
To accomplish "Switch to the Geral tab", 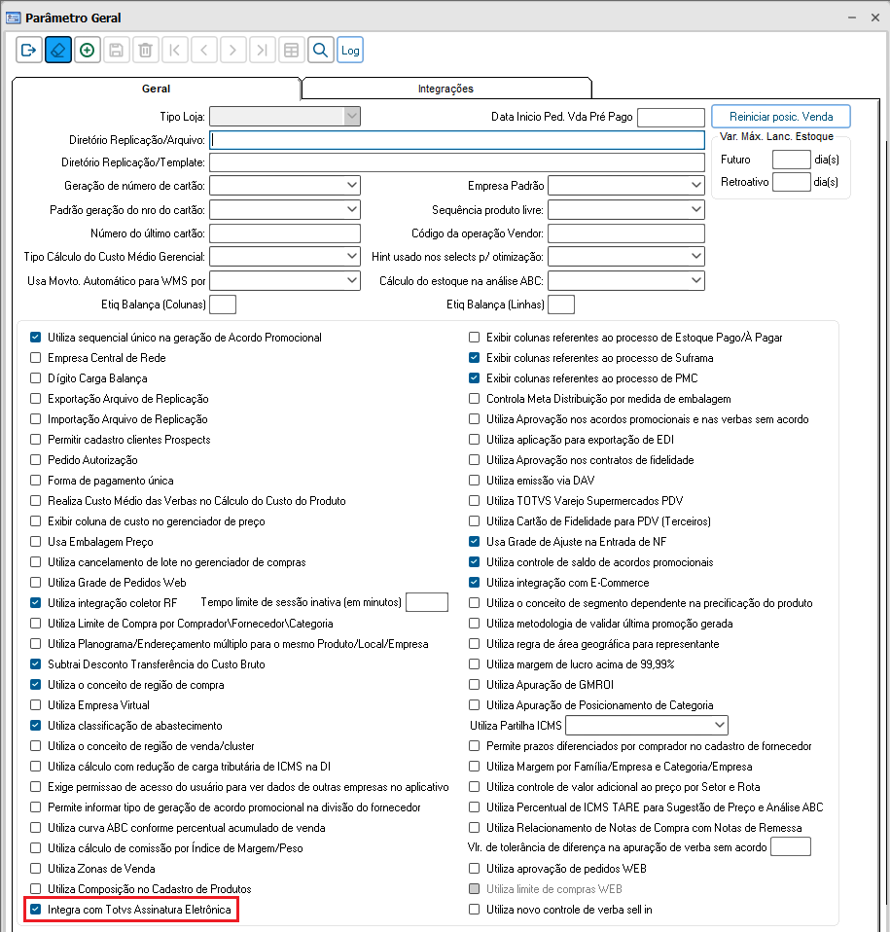I will pos(157,89).
